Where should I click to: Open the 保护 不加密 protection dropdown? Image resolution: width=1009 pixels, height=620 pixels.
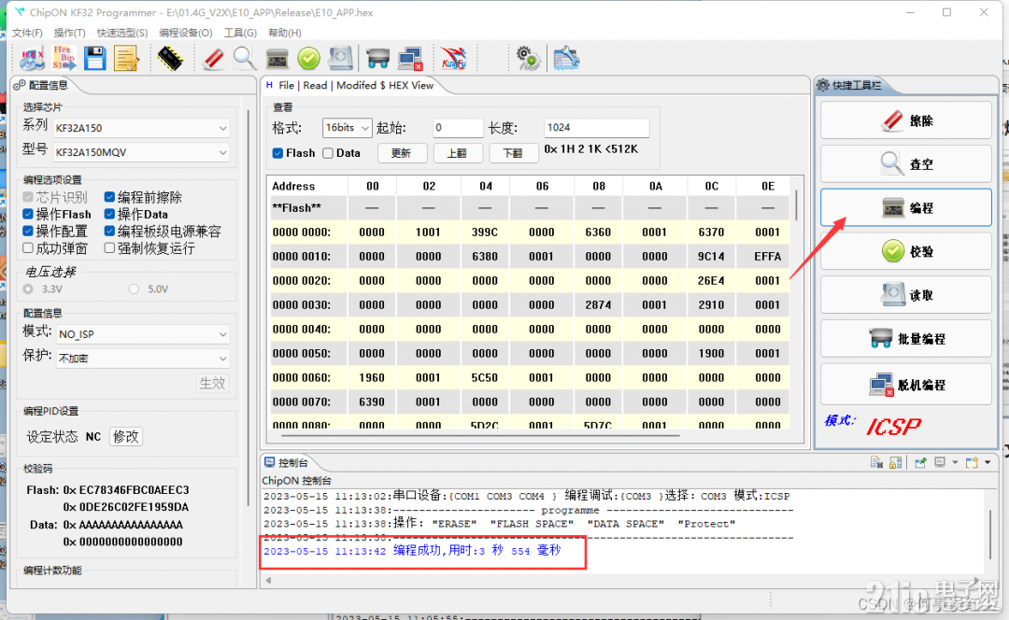[142, 359]
